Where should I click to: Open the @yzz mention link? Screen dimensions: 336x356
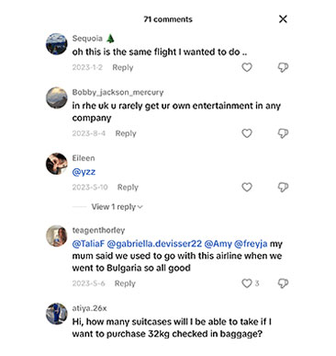point(84,172)
